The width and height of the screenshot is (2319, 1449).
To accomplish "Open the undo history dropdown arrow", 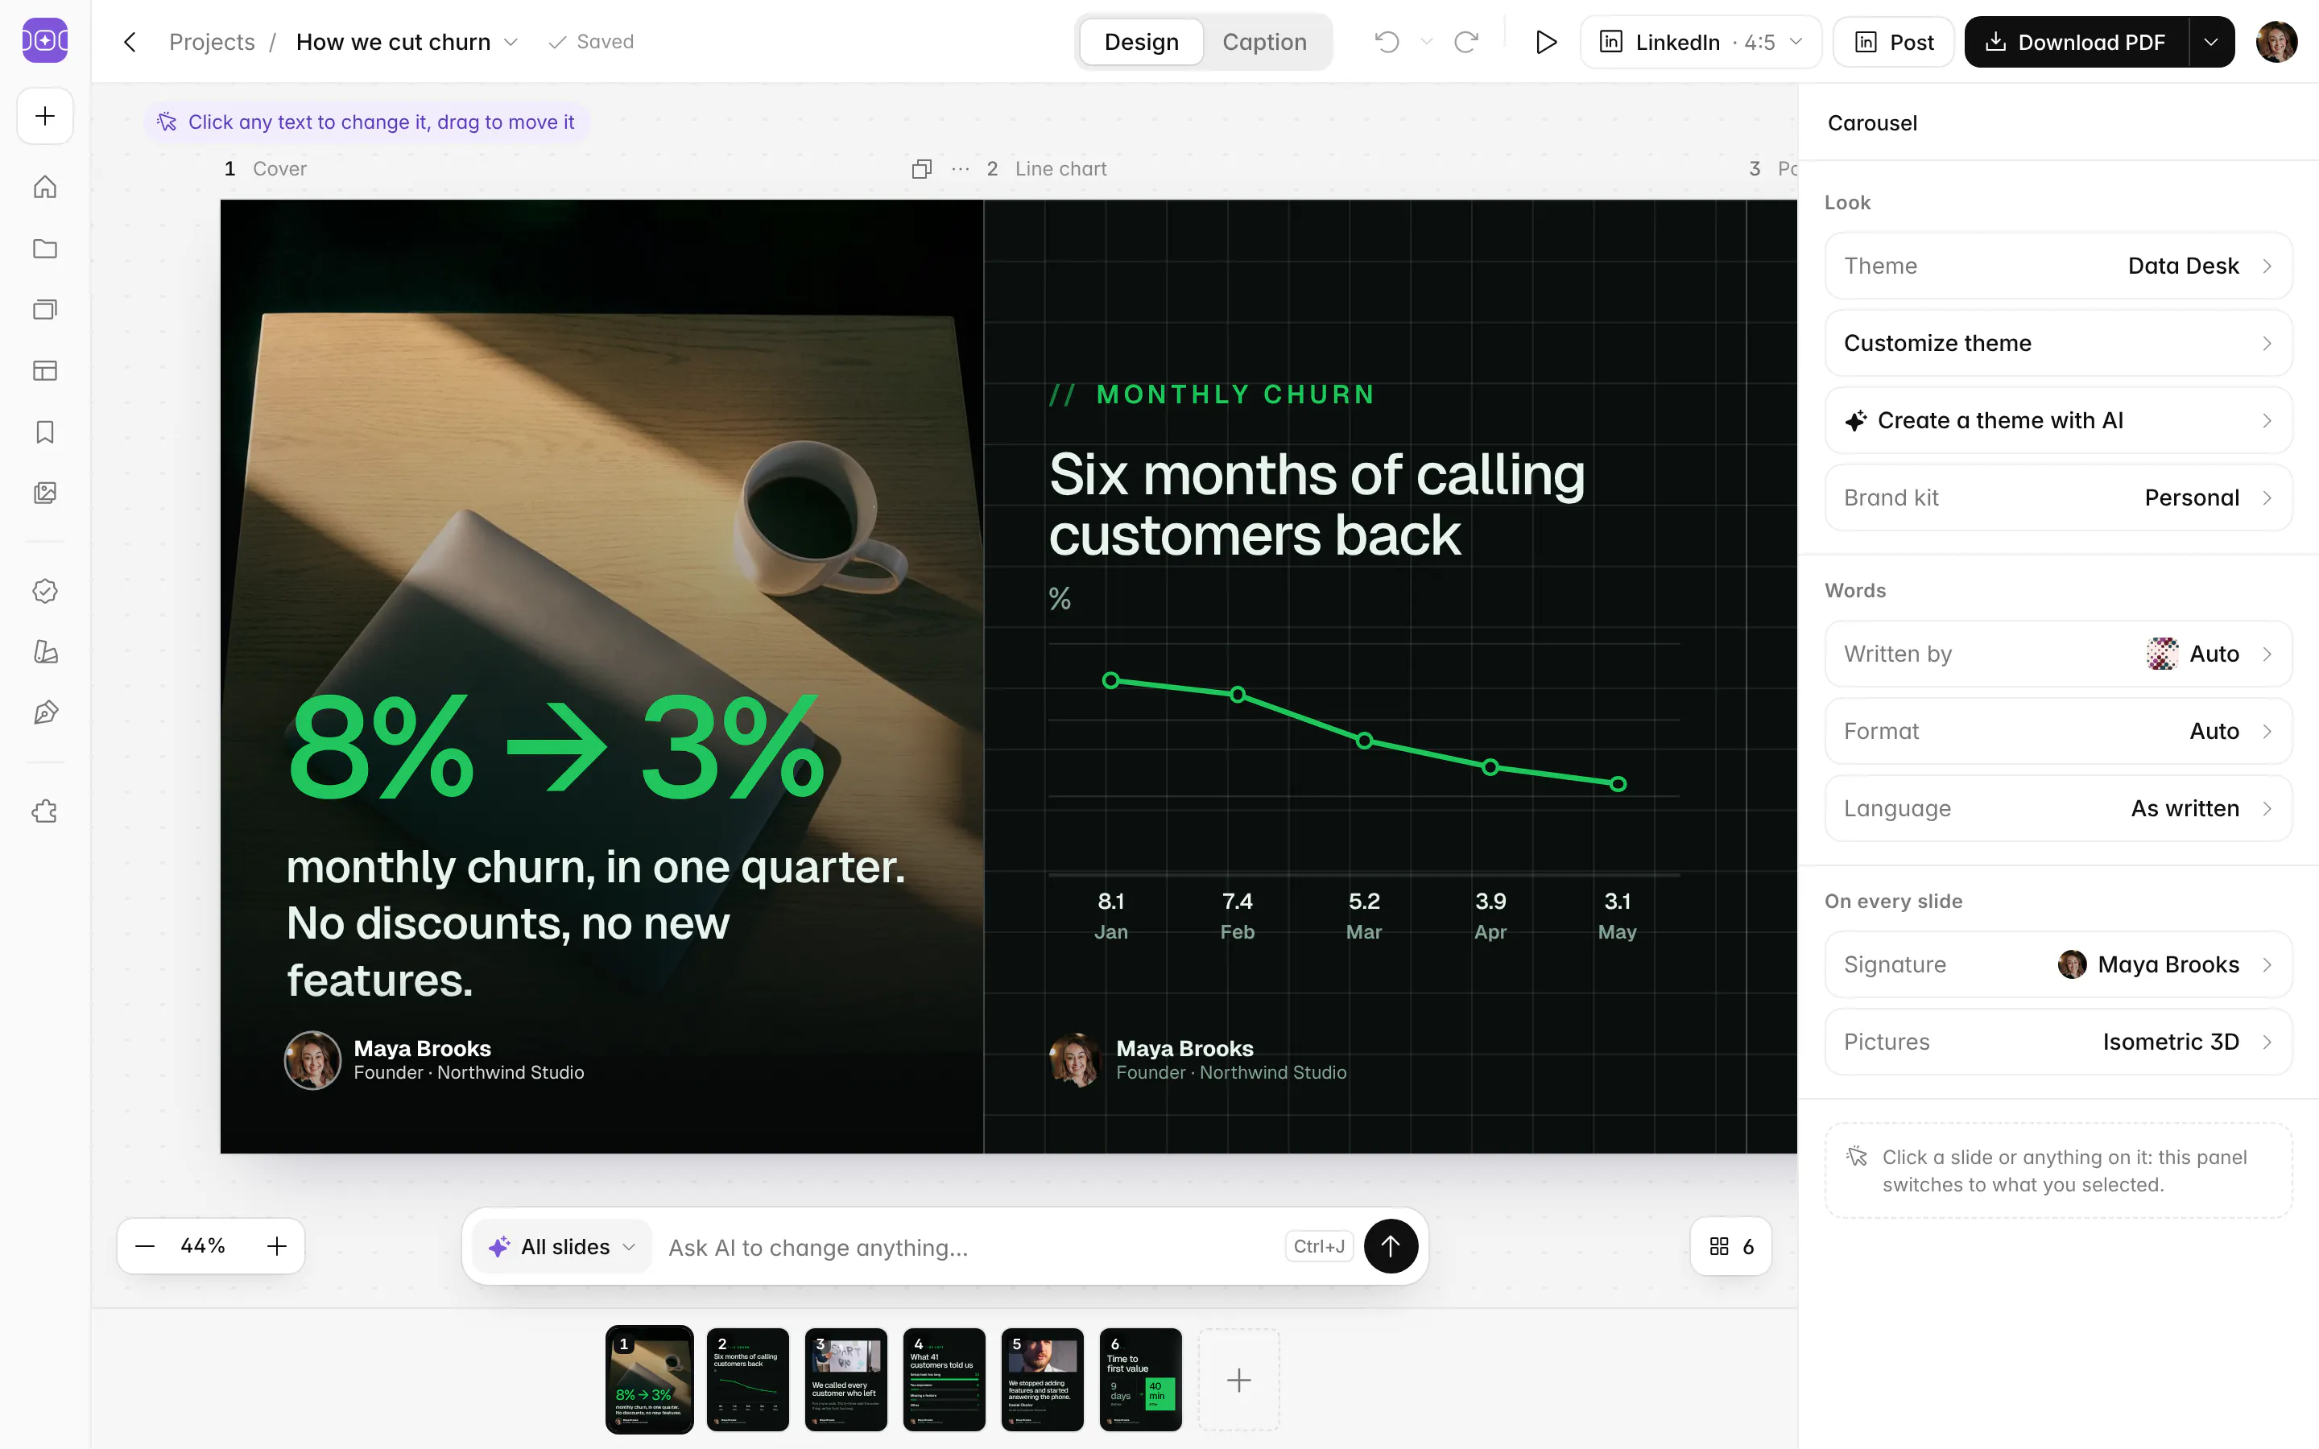I will 1426,42.
